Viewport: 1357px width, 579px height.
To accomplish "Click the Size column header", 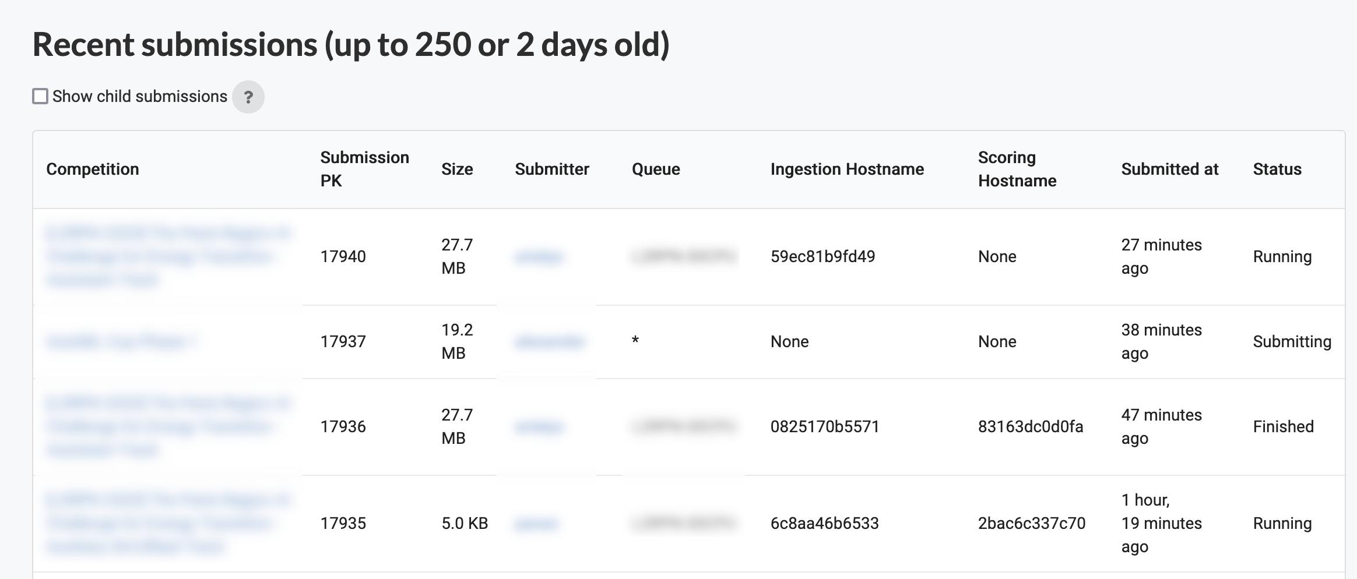I will pos(457,169).
